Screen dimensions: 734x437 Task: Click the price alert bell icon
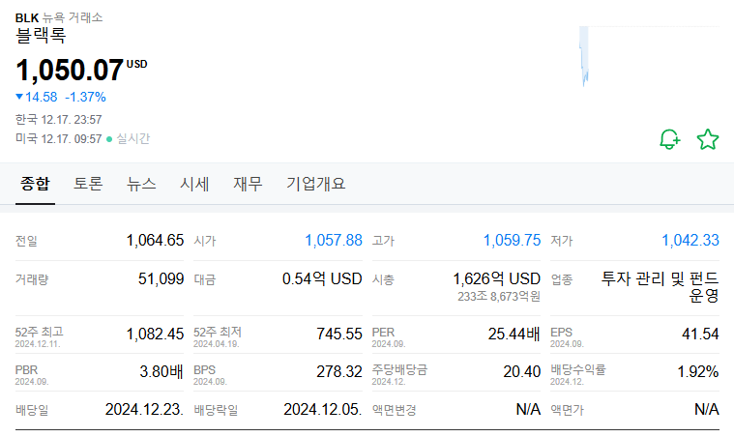point(670,139)
